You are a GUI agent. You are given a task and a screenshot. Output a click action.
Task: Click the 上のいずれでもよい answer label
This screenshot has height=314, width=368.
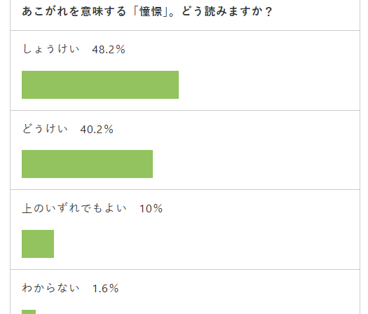(74, 208)
